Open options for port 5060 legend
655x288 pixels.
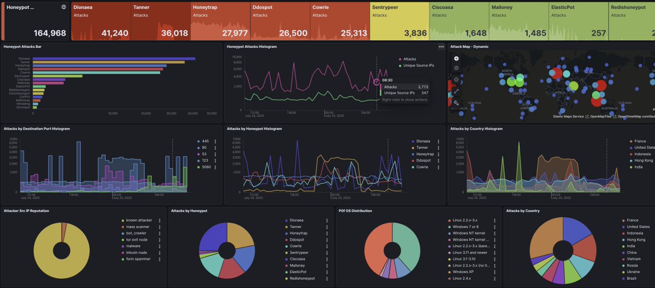tap(216, 167)
